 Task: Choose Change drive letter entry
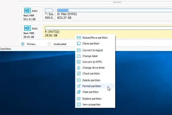pyautogui.click(x=95, y=68)
